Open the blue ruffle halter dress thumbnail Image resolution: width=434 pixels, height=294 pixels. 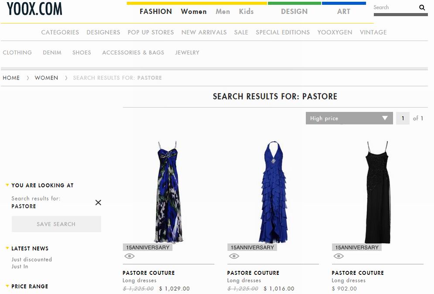coord(273,192)
